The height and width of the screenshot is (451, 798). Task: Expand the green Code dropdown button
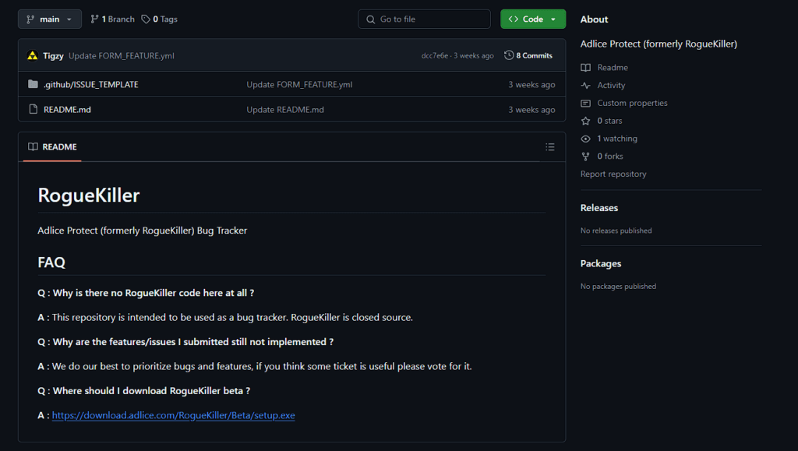tap(532, 19)
